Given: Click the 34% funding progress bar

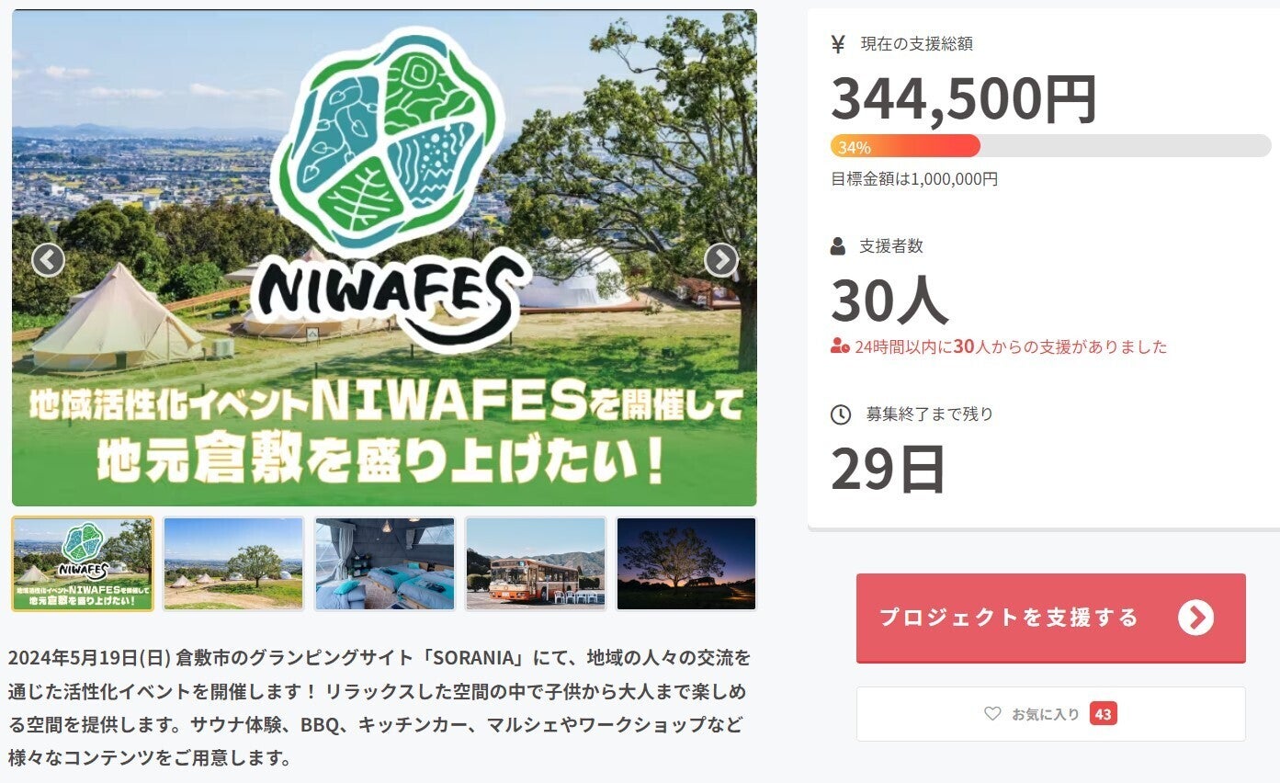Looking at the screenshot, I should (x=1051, y=146).
